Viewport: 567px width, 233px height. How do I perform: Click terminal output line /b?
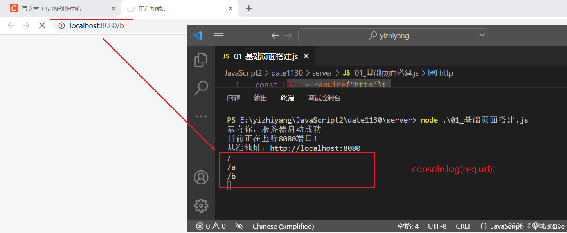231,177
